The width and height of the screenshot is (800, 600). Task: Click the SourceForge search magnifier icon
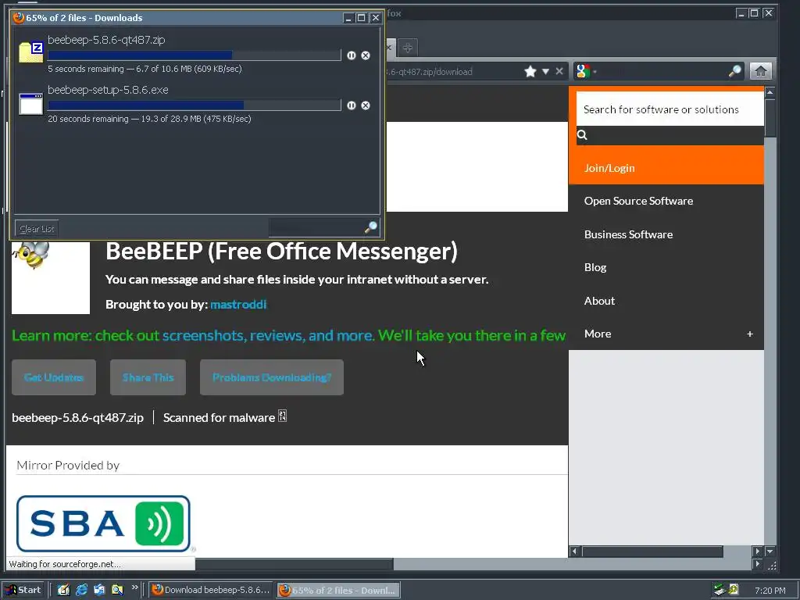point(582,135)
